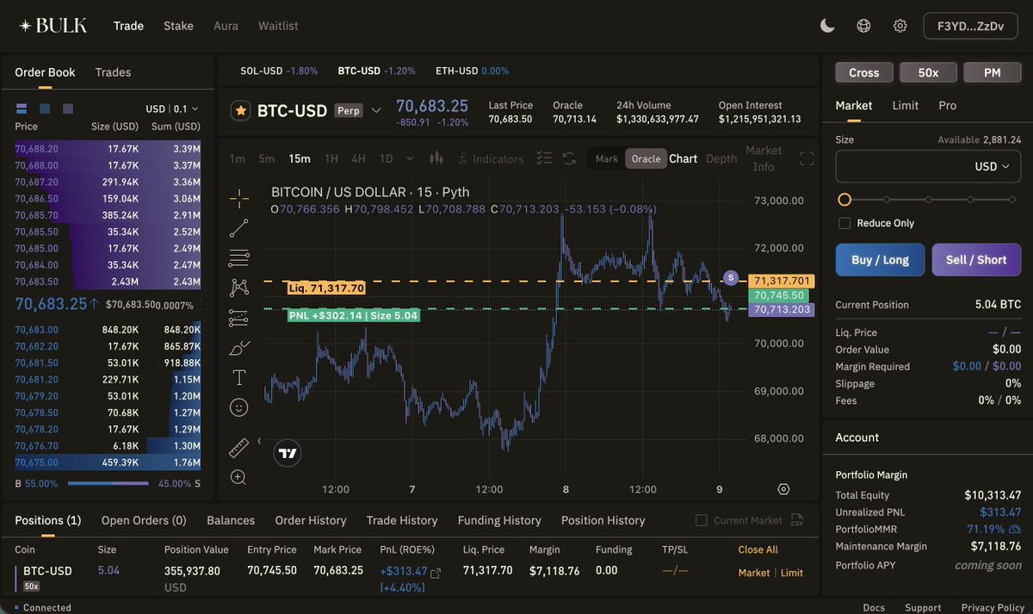Viewport: 1033px width, 614px height.
Task: Select the ruler measure tool
Action: [239, 448]
